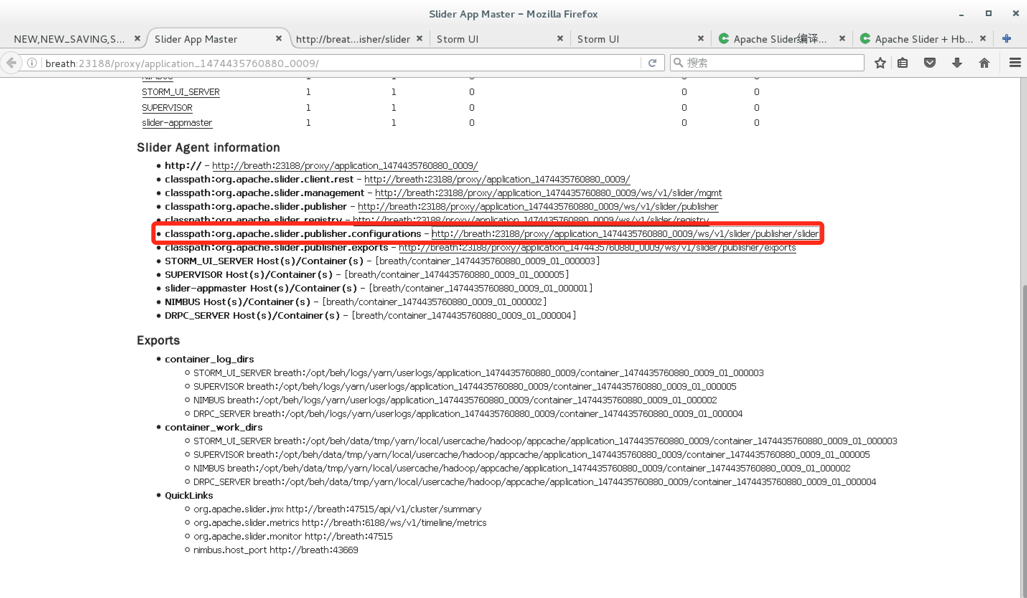Go back to the previous page
Screen dimensions: 1027x598
(x=11, y=63)
